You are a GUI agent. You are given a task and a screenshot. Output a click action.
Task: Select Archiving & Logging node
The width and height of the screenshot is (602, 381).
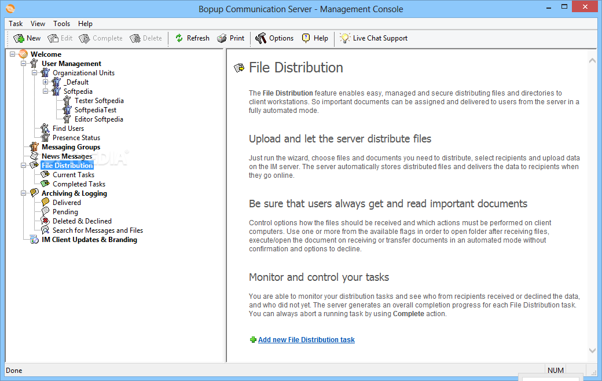(x=74, y=193)
